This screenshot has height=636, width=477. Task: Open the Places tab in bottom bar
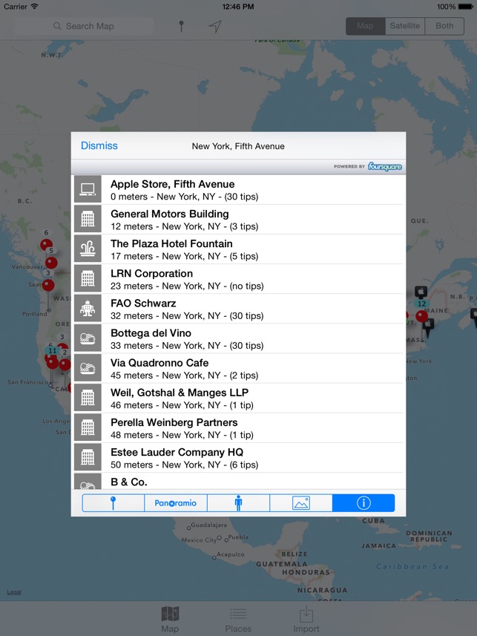pyautogui.click(x=238, y=620)
